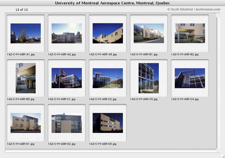Open the portrait 1A2-C-M-ASR-B3.jpg thumbnail
The width and height of the screenshot is (225, 158).
pos(26,78)
